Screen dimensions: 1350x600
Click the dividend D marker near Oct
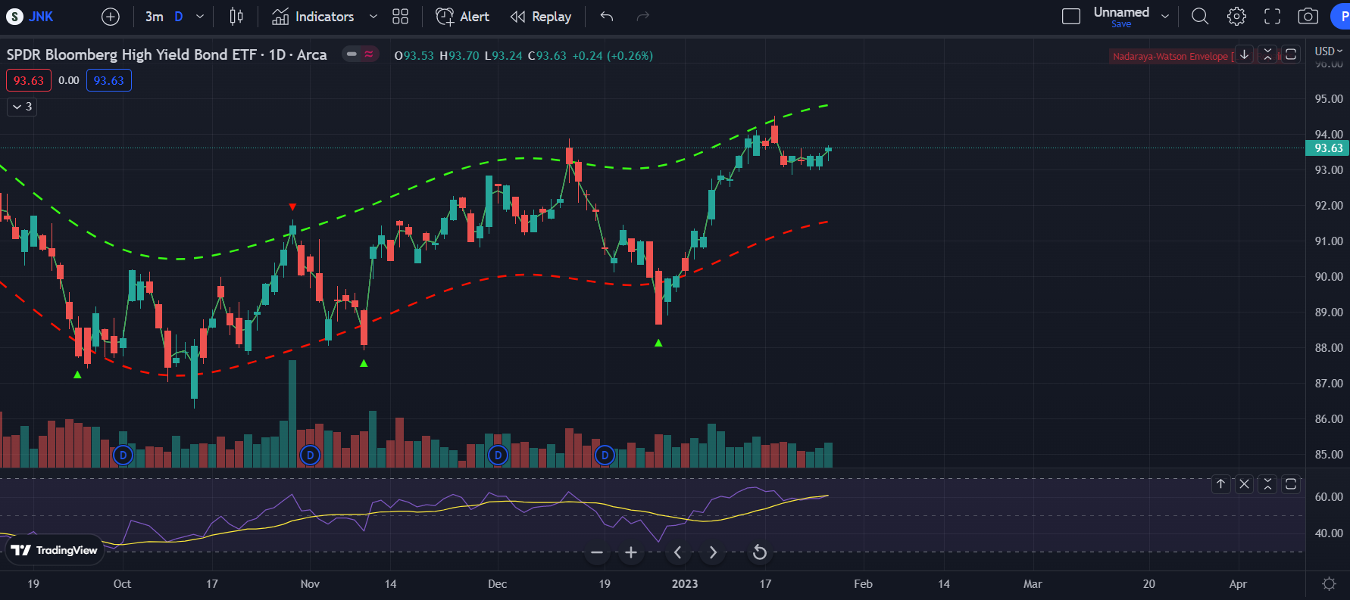pyautogui.click(x=123, y=455)
